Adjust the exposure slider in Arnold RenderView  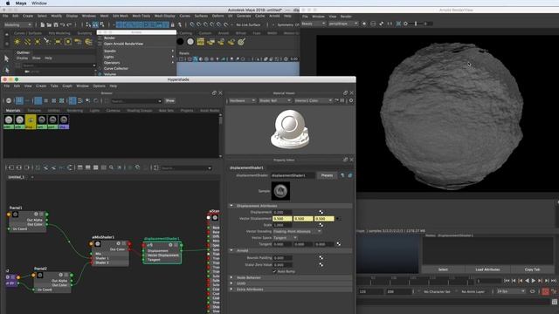[417, 24]
